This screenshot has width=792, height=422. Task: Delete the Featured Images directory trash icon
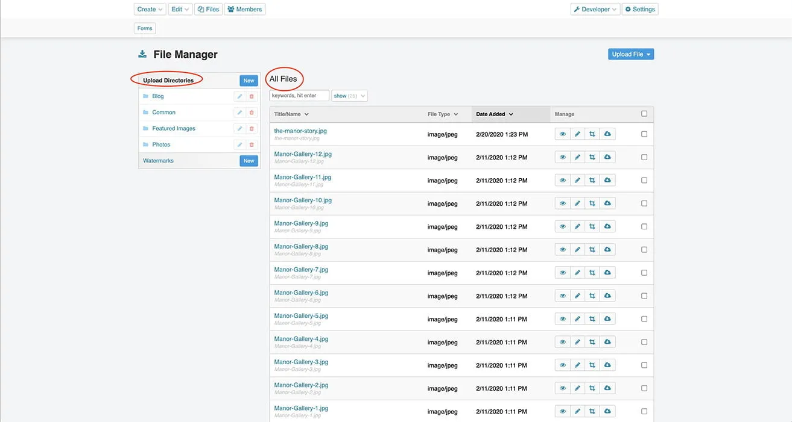tap(252, 129)
